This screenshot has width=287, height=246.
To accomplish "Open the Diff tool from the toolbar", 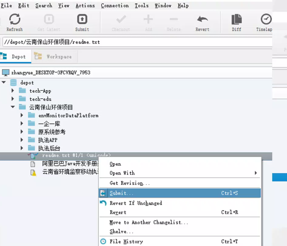I will pos(236,19).
